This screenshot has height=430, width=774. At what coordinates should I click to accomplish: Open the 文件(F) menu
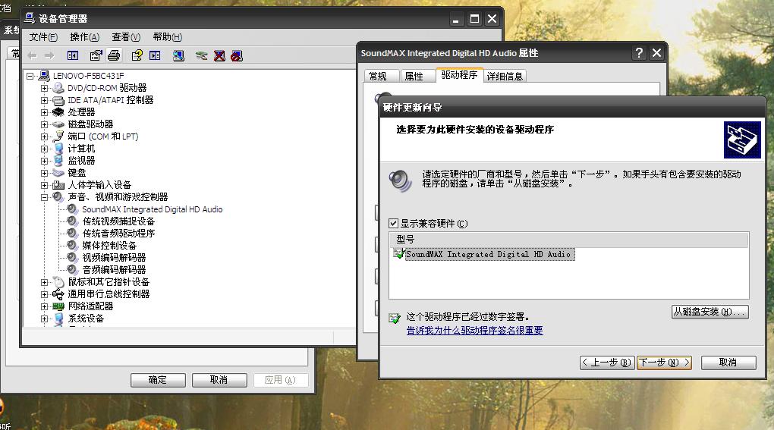tap(43, 37)
